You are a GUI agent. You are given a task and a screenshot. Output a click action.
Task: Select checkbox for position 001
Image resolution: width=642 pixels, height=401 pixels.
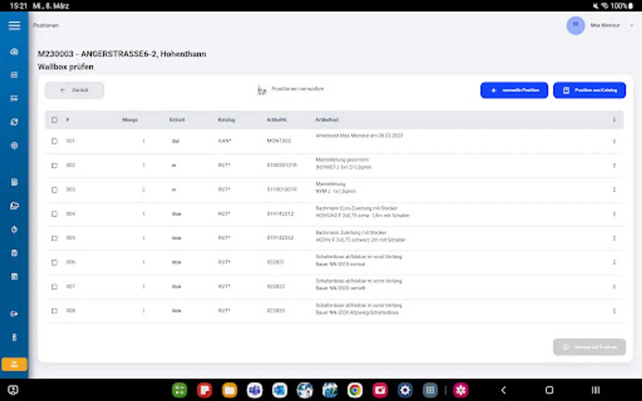54,141
